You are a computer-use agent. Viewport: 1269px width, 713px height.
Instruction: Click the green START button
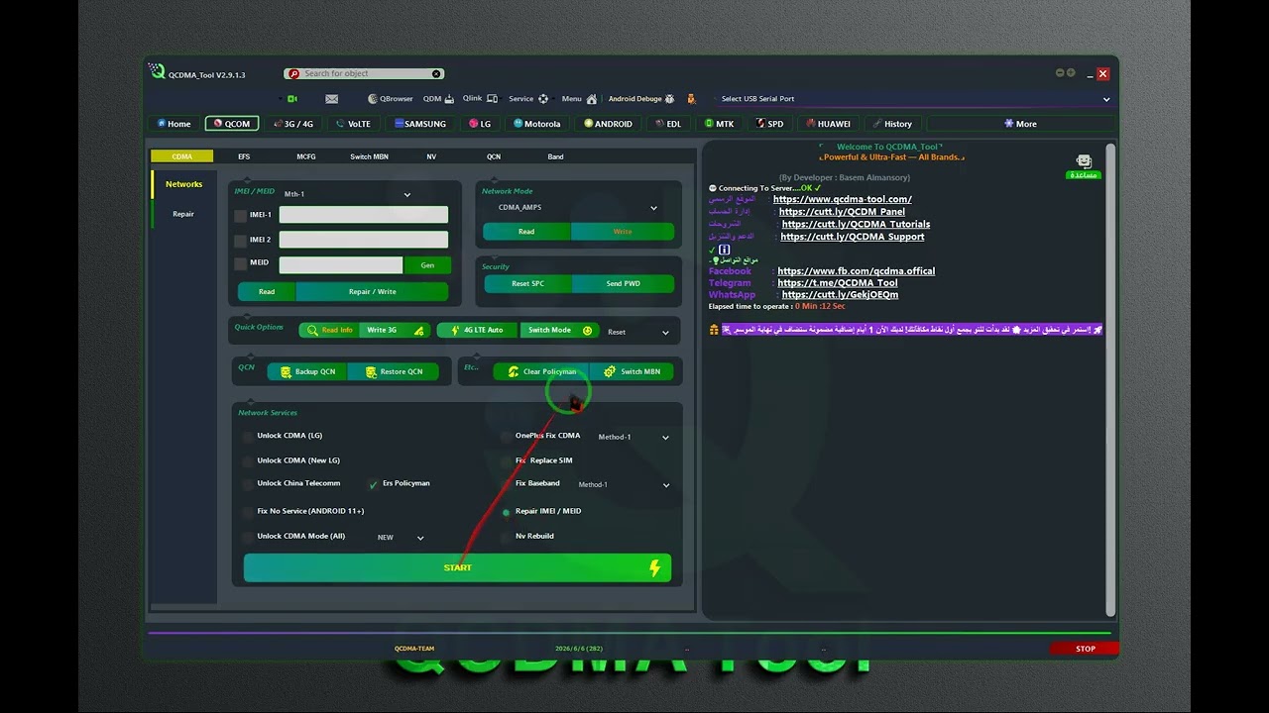[457, 567]
